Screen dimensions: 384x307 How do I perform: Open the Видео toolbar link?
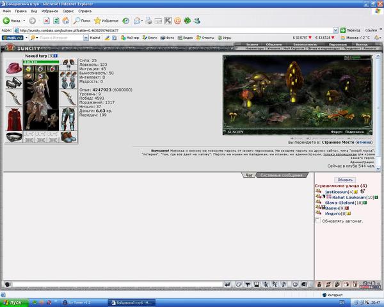point(185,38)
